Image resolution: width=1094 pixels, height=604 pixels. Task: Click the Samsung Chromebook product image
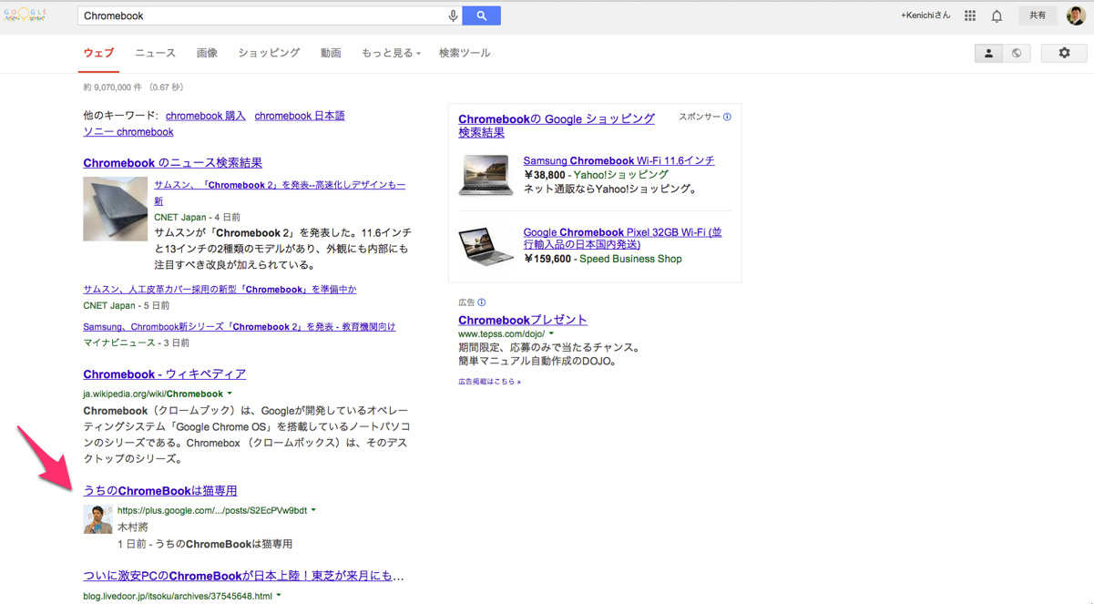pos(486,175)
